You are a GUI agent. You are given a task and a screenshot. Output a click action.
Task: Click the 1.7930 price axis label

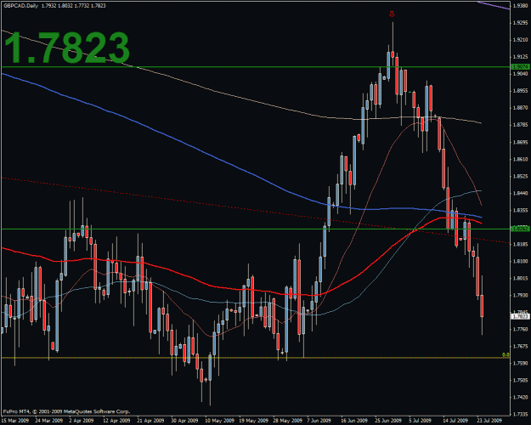click(x=521, y=295)
